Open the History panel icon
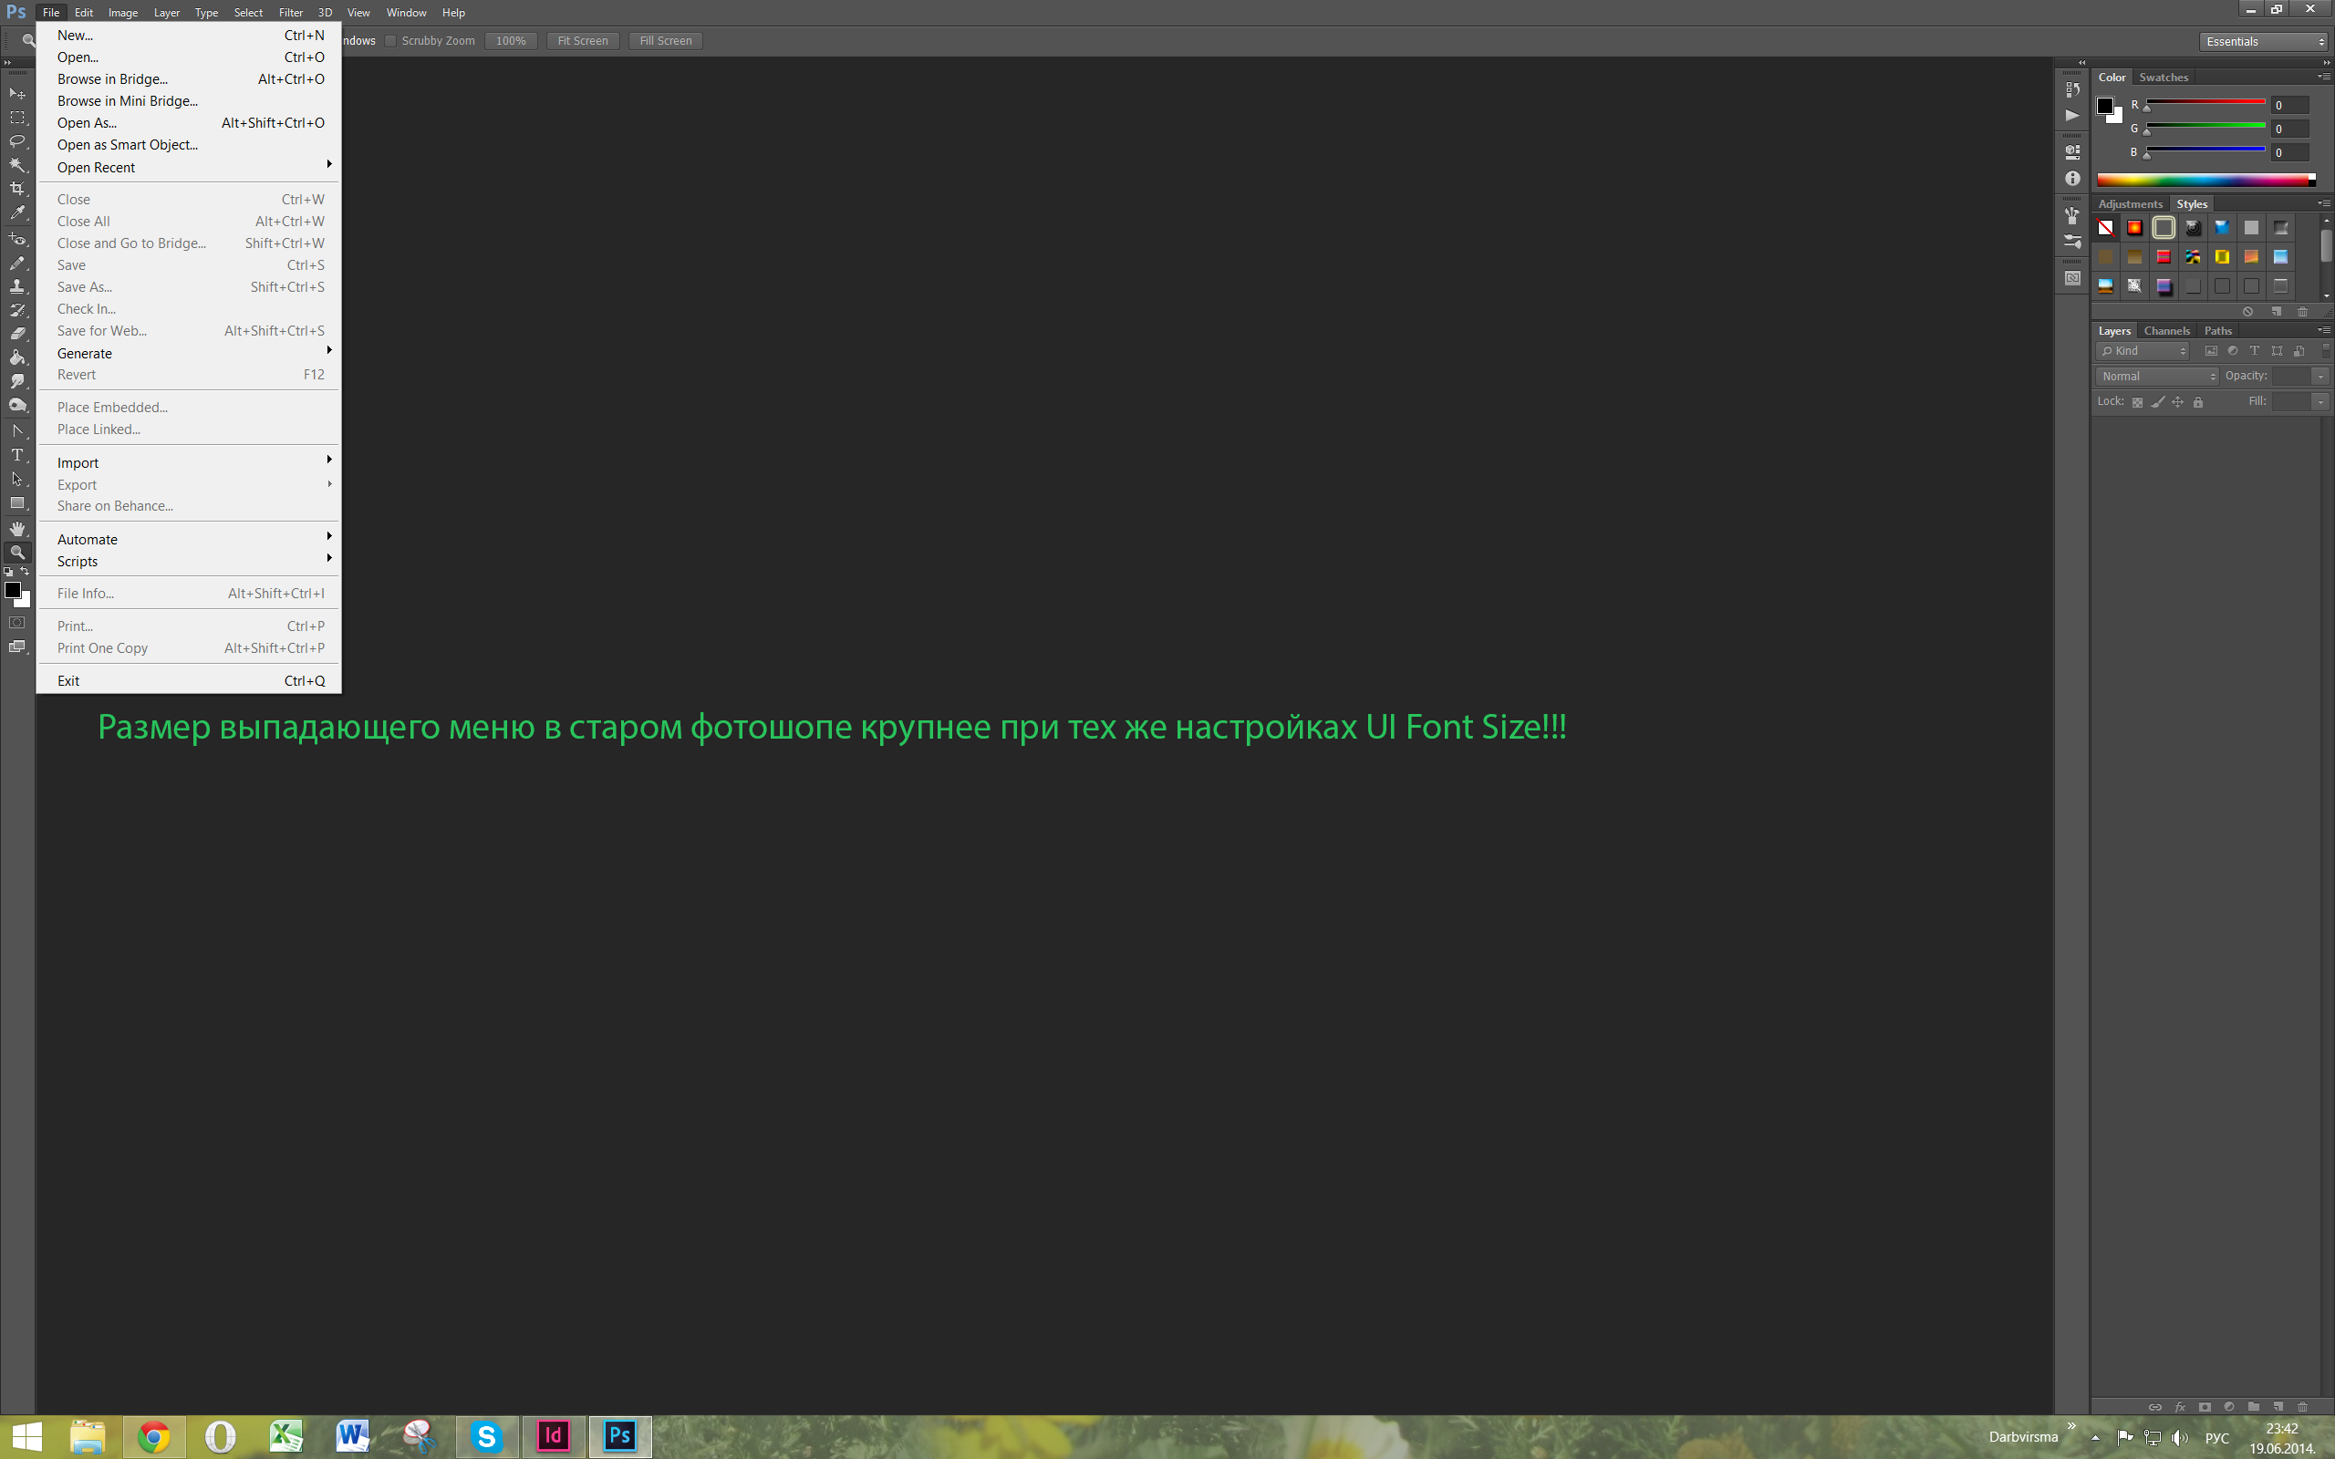2335x1459 pixels. [x=2071, y=89]
